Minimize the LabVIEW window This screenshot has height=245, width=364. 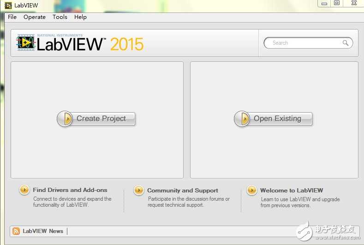click(324, 3)
